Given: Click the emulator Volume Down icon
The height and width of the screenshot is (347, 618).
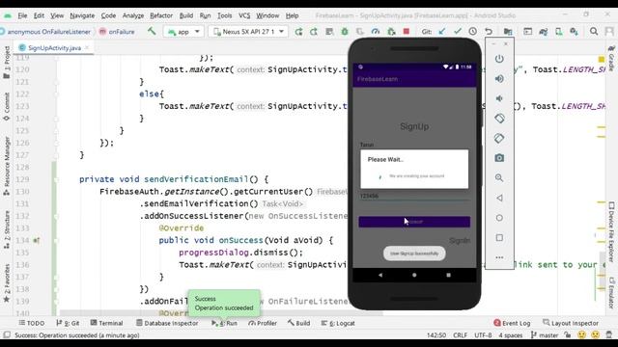Looking at the screenshot, I should coord(499,98).
